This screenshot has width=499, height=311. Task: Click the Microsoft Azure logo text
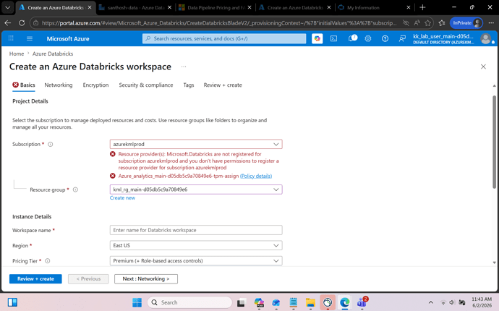68,39
